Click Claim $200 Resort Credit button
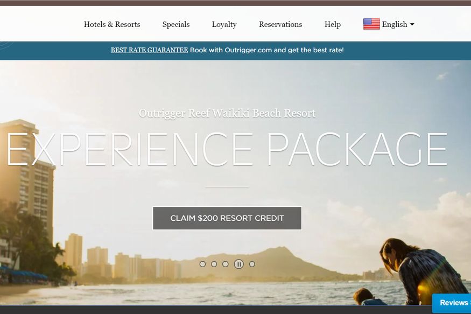 click(x=227, y=218)
